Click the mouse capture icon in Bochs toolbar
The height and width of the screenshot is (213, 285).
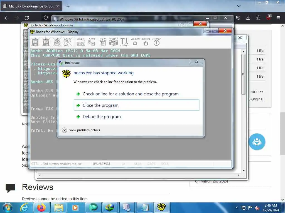(x=68, y=42)
